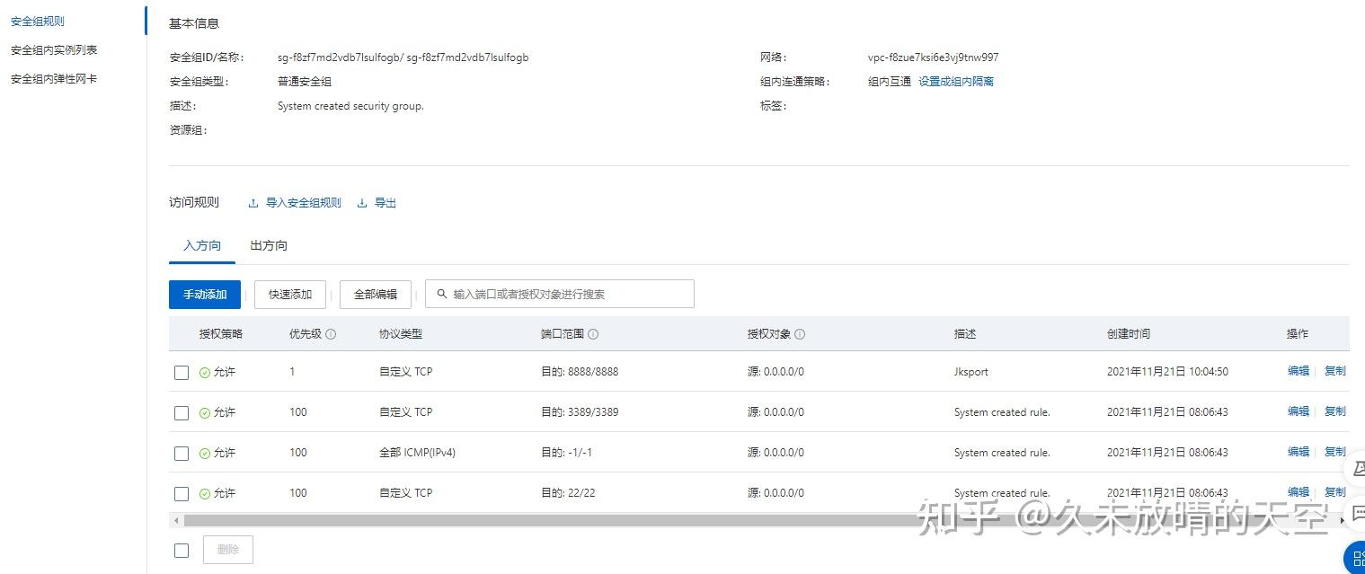Click the disabled 删除 button
The image size is (1365, 574).
point(228,550)
